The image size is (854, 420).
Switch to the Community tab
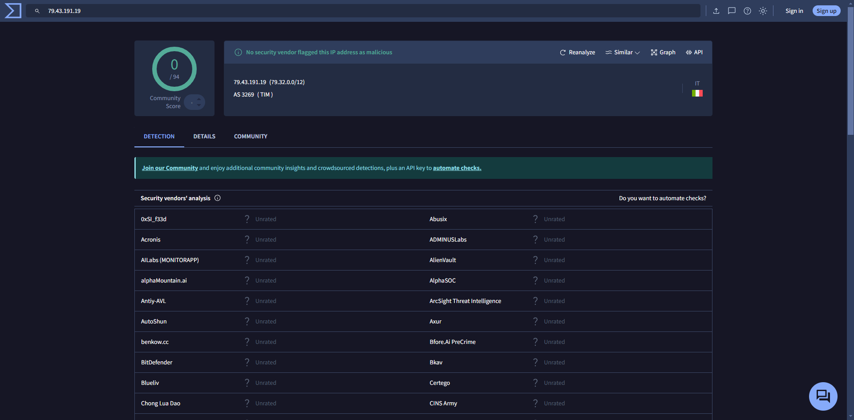pos(251,137)
